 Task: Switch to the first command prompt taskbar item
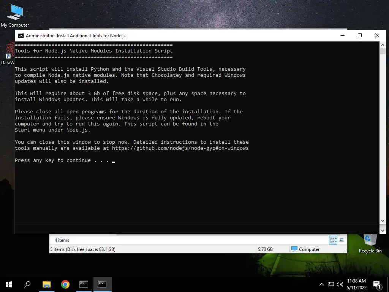84,284
